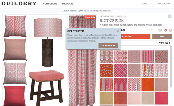The image size is (174, 106).
Task: Open the Collections menu
Action: [x=50, y=4]
